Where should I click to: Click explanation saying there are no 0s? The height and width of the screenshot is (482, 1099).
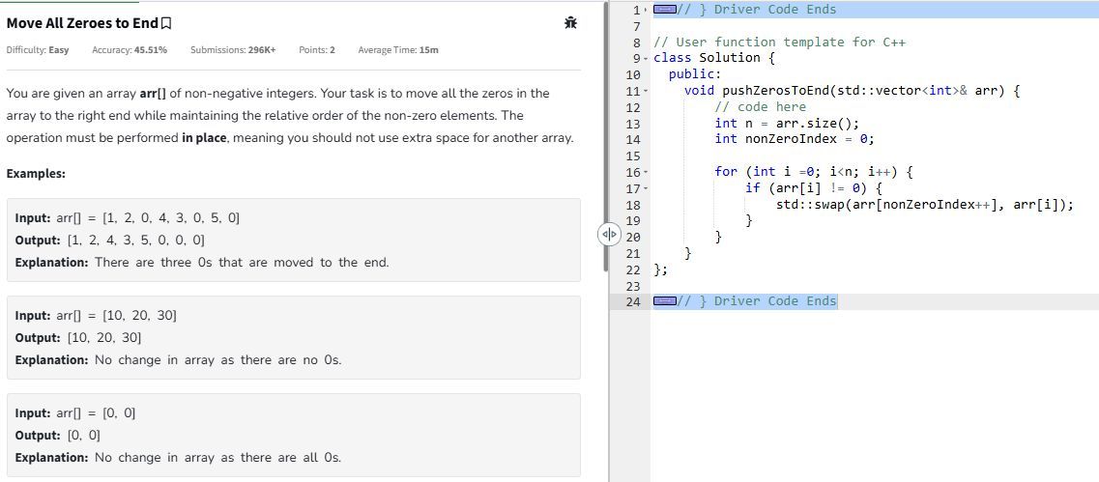tap(179, 360)
